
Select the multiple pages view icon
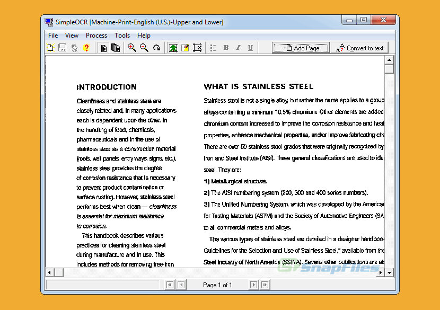coord(116,48)
